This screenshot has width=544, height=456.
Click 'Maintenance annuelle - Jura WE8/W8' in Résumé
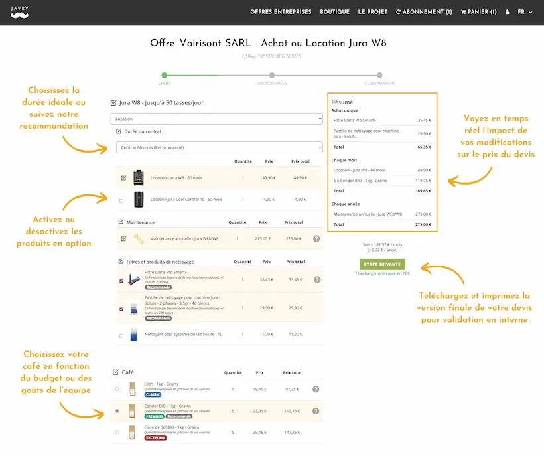[368, 214]
